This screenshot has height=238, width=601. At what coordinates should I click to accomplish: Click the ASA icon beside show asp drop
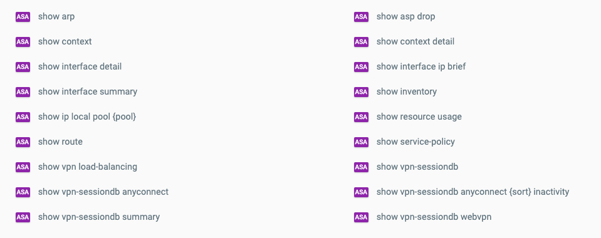pos(361,17)
